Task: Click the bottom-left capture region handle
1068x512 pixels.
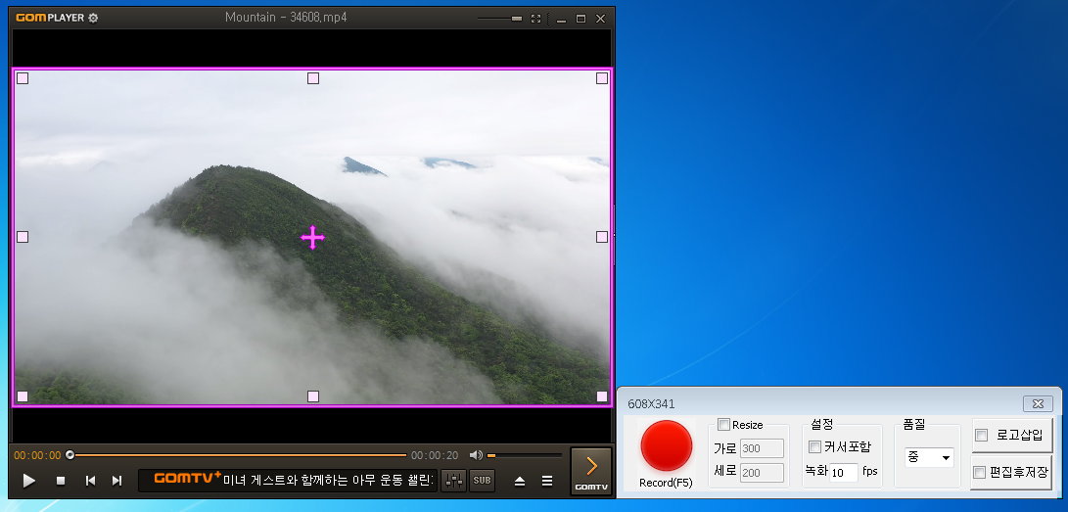Action: coord(23,396)
